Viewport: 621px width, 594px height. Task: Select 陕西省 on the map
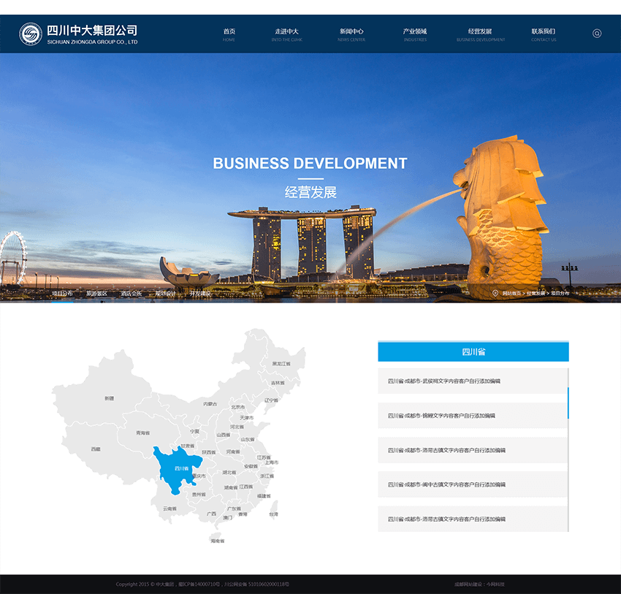[209, 452]
